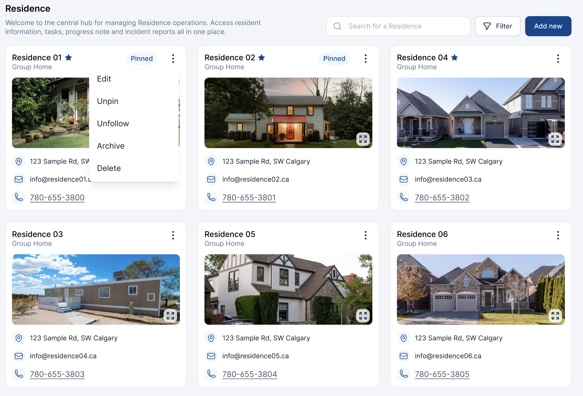Screen dimensions: 583x396
Task: Choose Unpin from the Residence 01 menu
Action: coord(108,101)
